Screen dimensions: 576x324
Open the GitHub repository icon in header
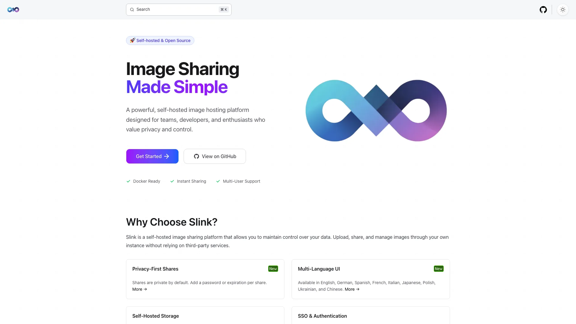[x=543, y=10]
